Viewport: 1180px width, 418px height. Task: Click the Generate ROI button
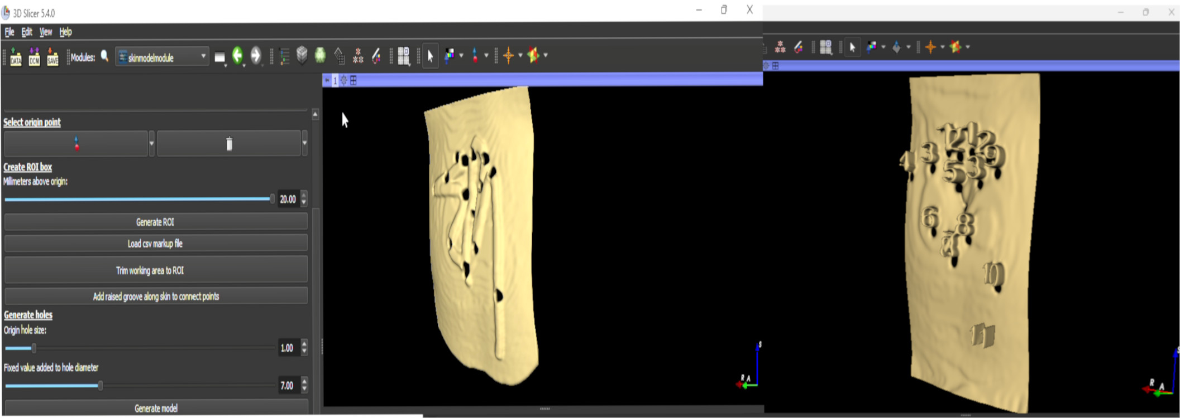coord(155,222)
